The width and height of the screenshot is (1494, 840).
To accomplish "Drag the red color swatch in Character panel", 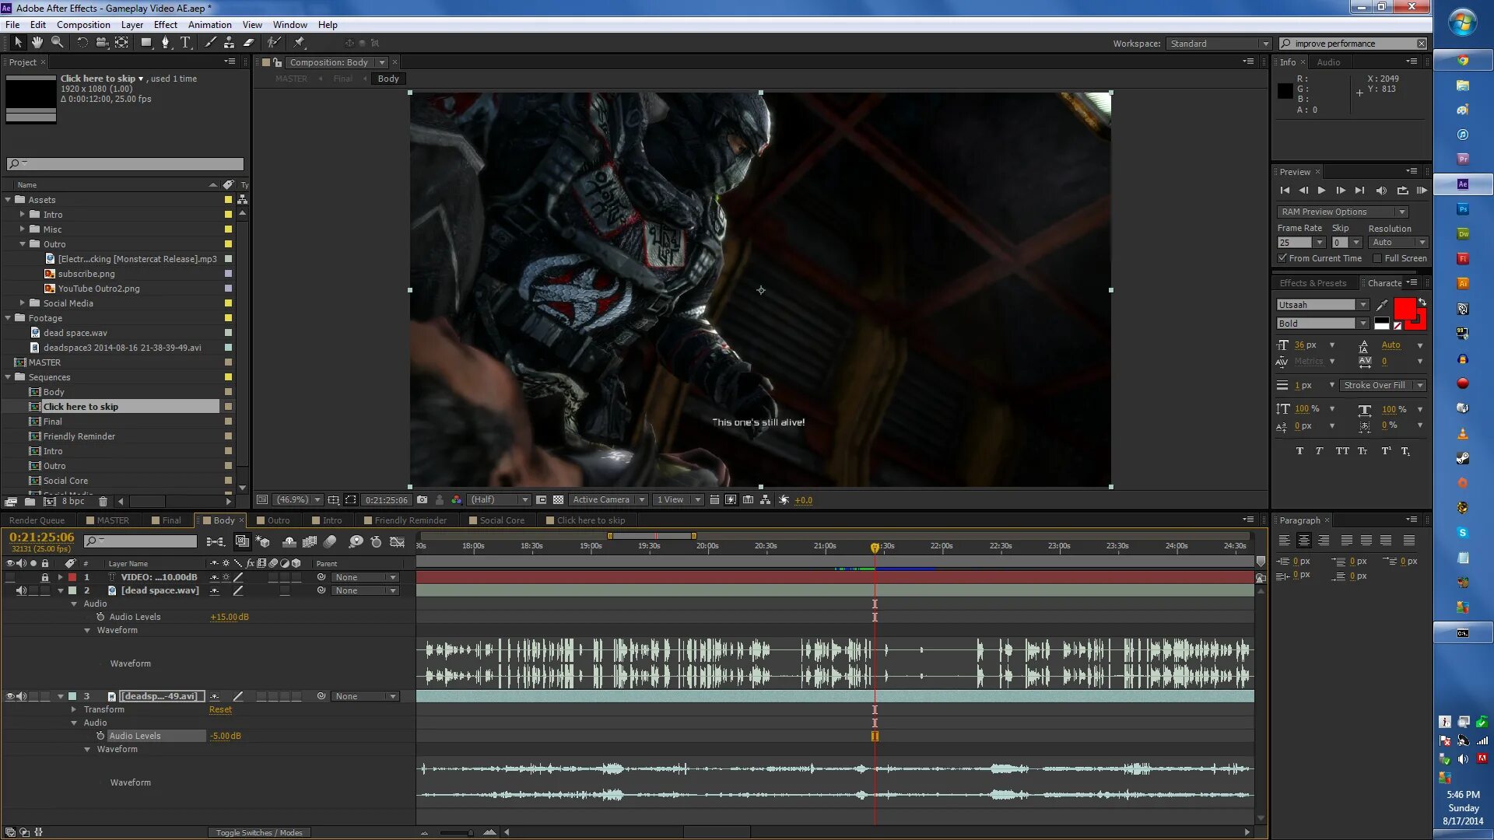I will 1406,308.
